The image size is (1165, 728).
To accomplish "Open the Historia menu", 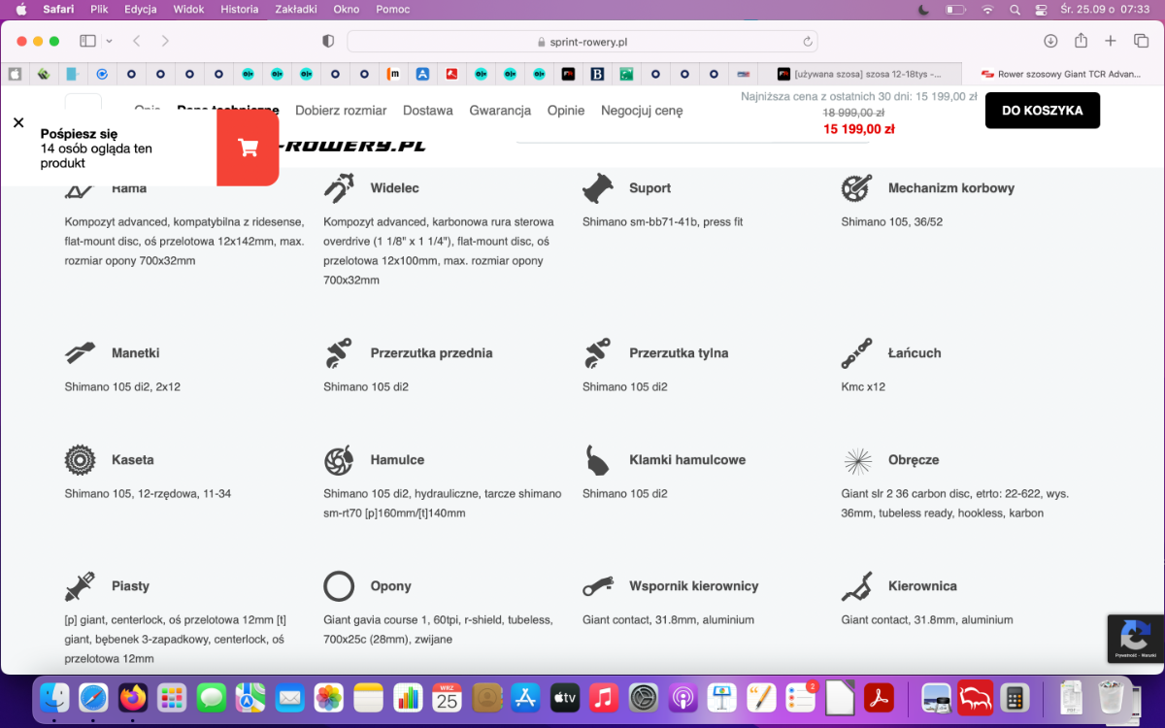I will point(240,9).
